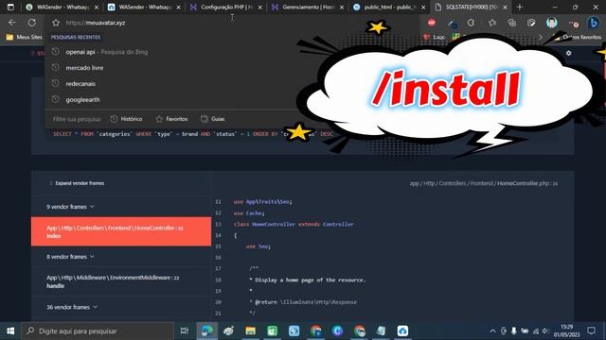Screen dimensions: 606x340
Task: Open the blue cloud app in taskbar
Action: tap(402, 331)
